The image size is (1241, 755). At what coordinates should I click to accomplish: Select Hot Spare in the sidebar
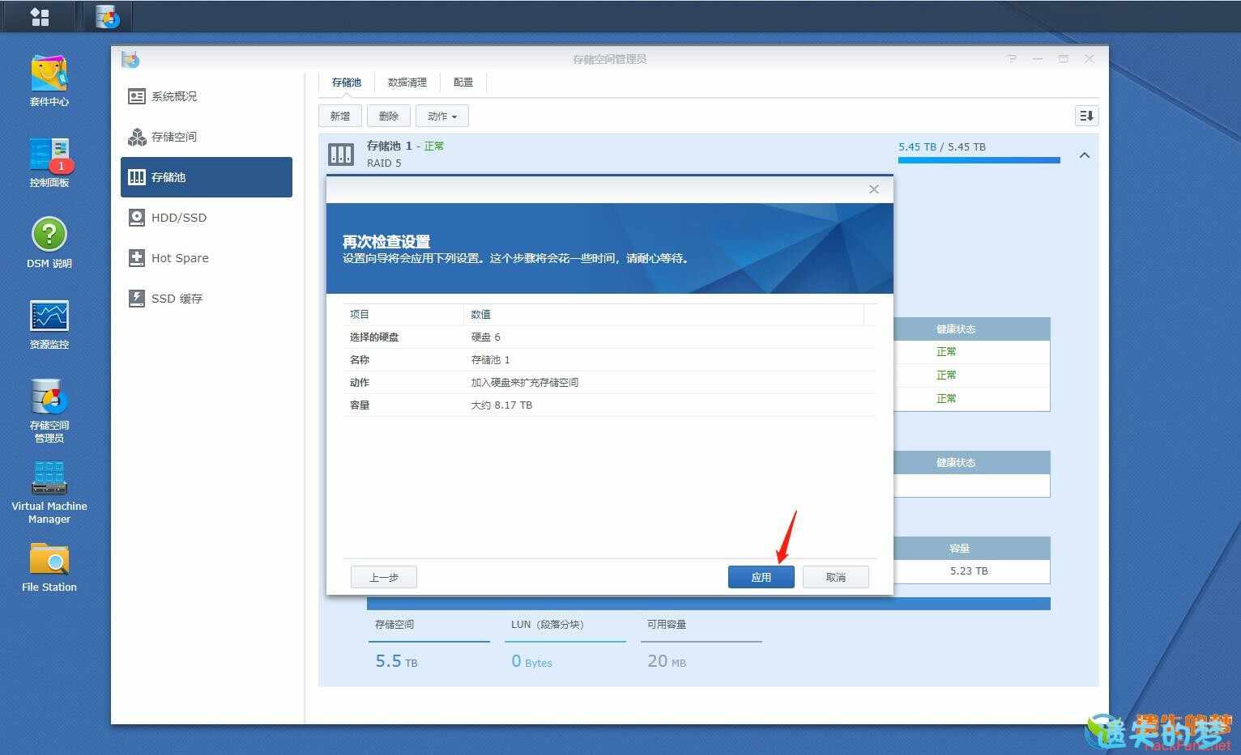180,258
